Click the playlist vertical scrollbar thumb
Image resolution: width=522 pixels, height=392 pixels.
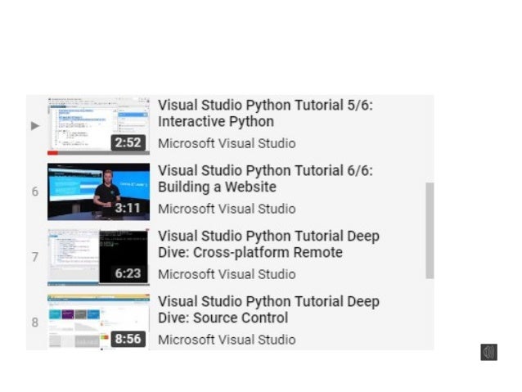click(x=430, y=231)
